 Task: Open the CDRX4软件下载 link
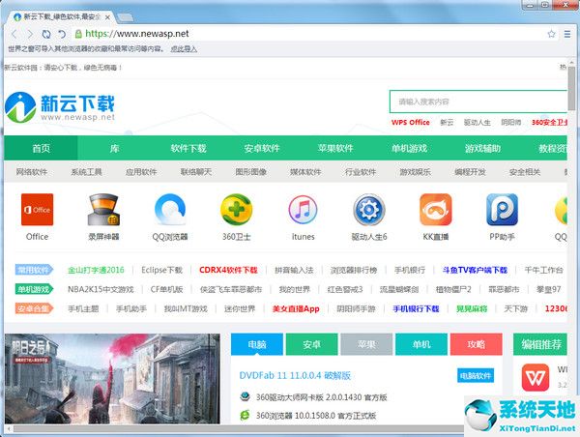coord(228,270)
